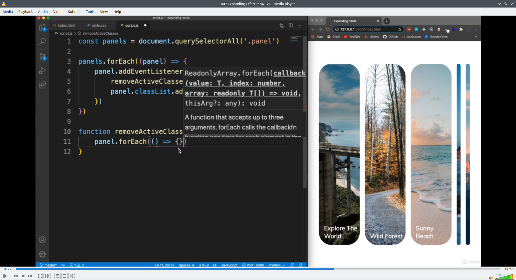516x280 pixels.
Task: Open the Media menu
Action: click(8, 12)
